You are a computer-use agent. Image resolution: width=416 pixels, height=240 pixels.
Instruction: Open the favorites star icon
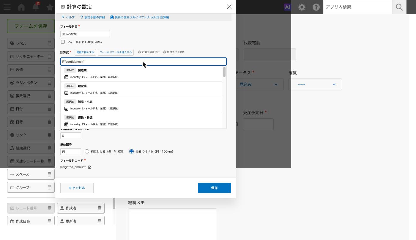point(50,7)
